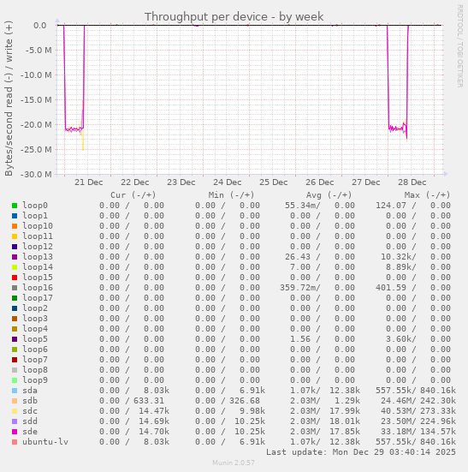The height and width of the screenshot is (472, 468).
Task: Click the sdd purple legend swatch
Action: (x=15, y=421)
